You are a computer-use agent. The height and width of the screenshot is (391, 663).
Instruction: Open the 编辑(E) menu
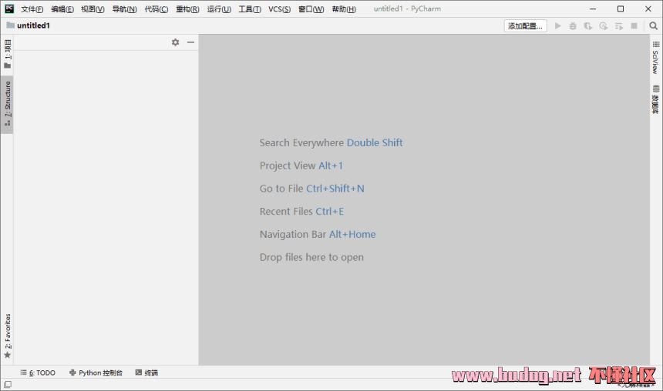(62, 9)
